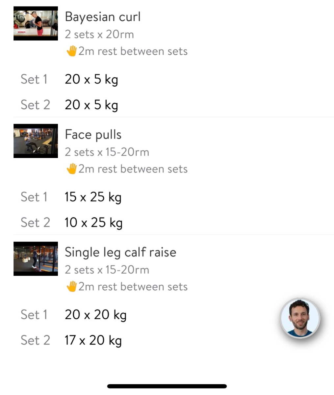Play the Face pulls demo video
Viewport: 334px width, 395px height.
click(36, 141)
